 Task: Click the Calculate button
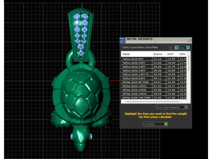tap(155, 124)
